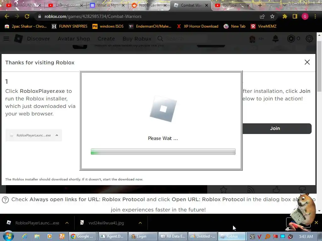This screenshot has height=241, width=322.
Task: Open the 2pac Shakur bookmark
Action: click(26, 26)
